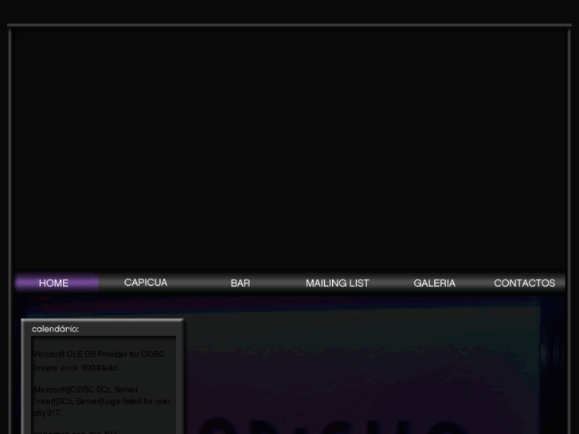Click the large dark banner area
The height and width of the screenshot is (434, 579).
tap(290, 150)
